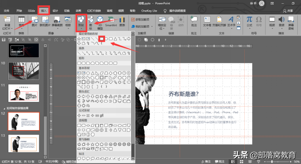
Task: Click the 新建幻灯片 (New Slide) button
Action: [x=7, y=23]
